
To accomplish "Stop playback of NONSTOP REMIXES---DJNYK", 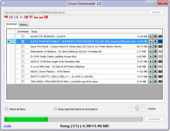I will click(x=155, y=36).
